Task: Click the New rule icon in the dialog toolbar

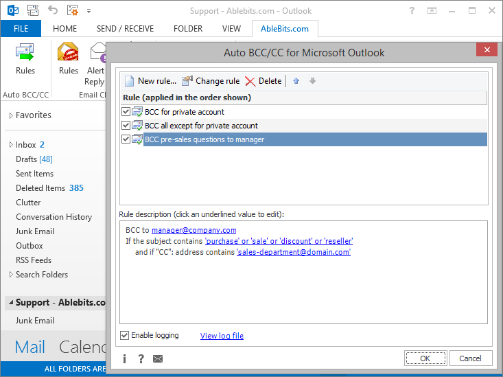Action: point(130,81)
